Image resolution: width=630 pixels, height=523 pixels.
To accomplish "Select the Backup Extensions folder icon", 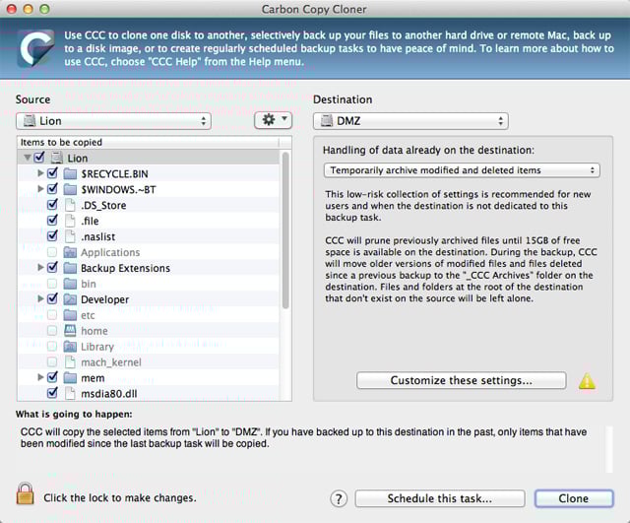I will coord(70,268).
